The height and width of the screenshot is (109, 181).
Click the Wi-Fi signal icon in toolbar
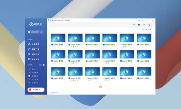tap(134, 25)
